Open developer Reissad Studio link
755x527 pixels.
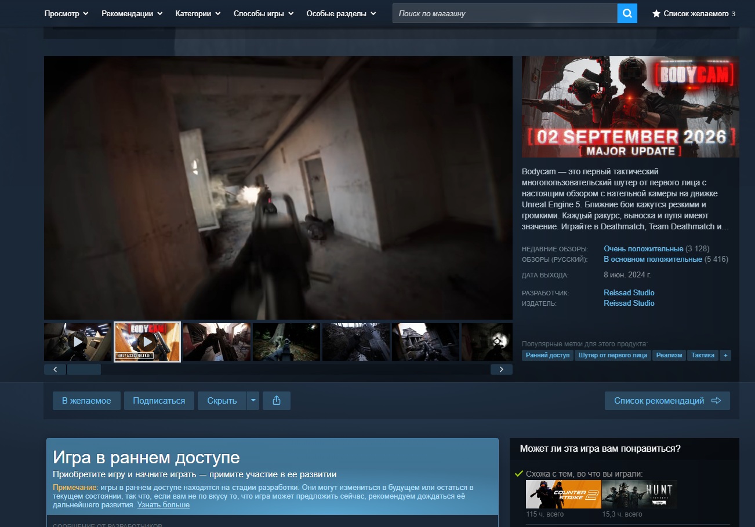(x=629, y=293)
